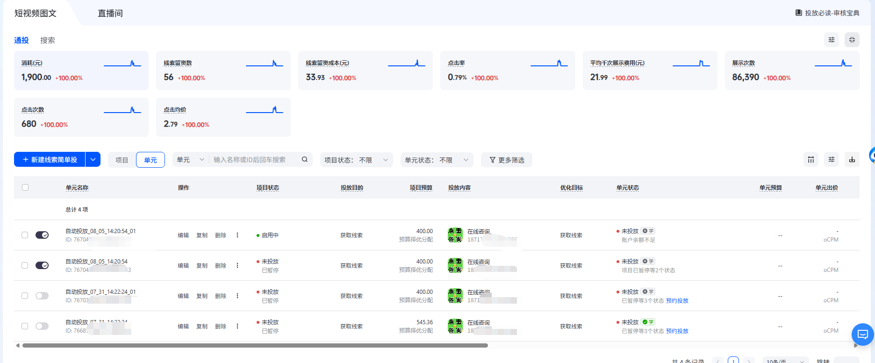This screenshot has height=363, width=875.
Task: Delete 自动投放_08_05_14:20:54_01
Action: (221, 235)
